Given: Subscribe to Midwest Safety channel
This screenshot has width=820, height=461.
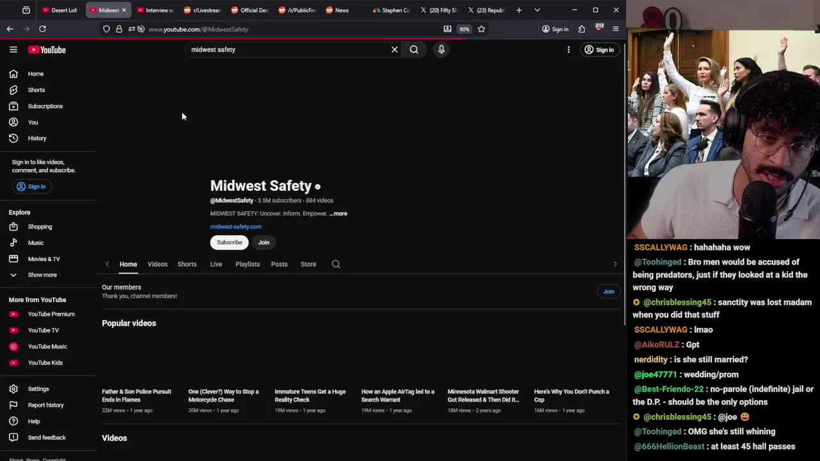Looking at the screenshot, I should tap(229, 243).
